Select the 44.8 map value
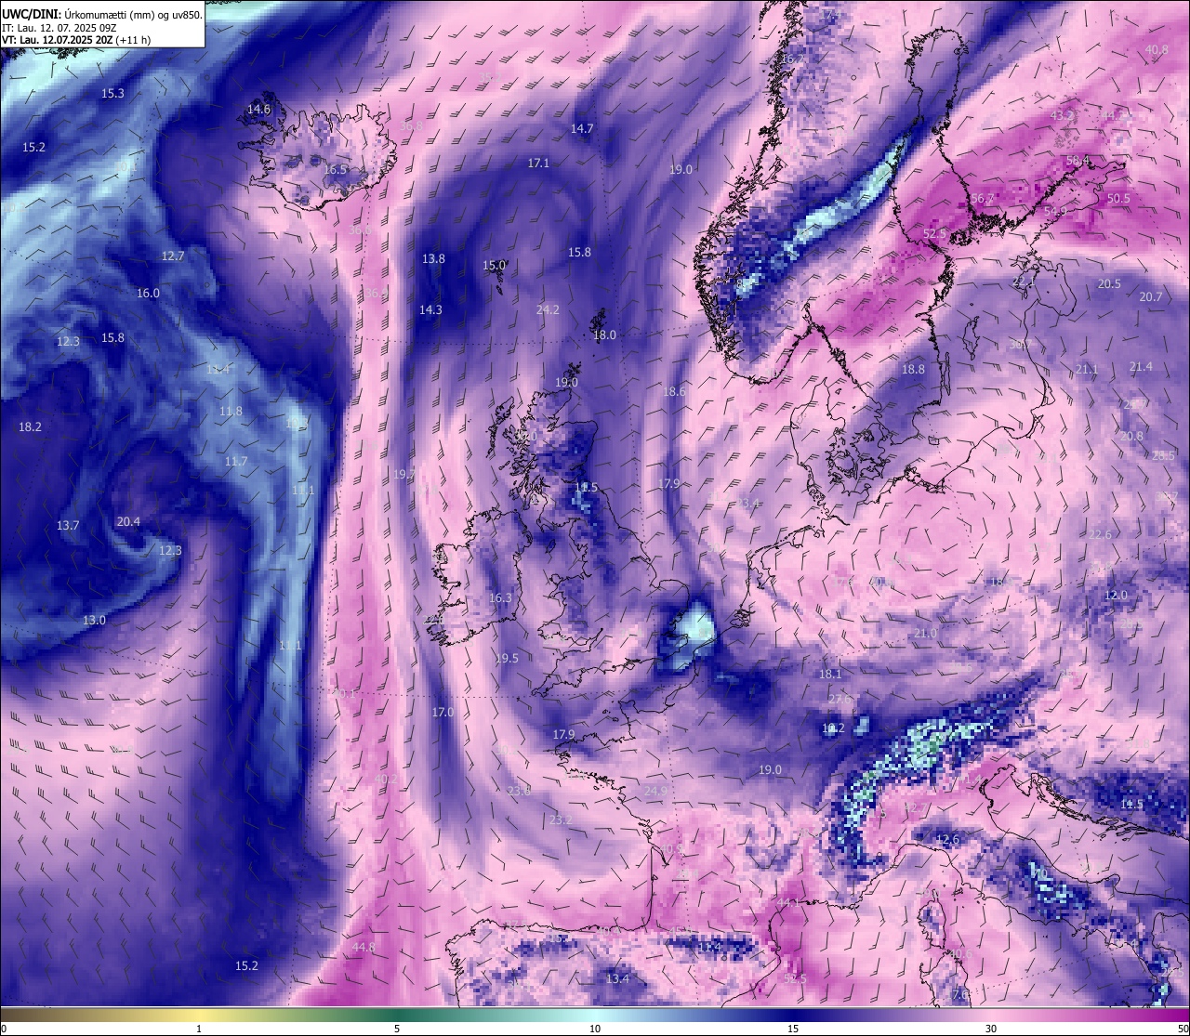The width and height of the screenshot is (1190, 1036). click(364, 947)
